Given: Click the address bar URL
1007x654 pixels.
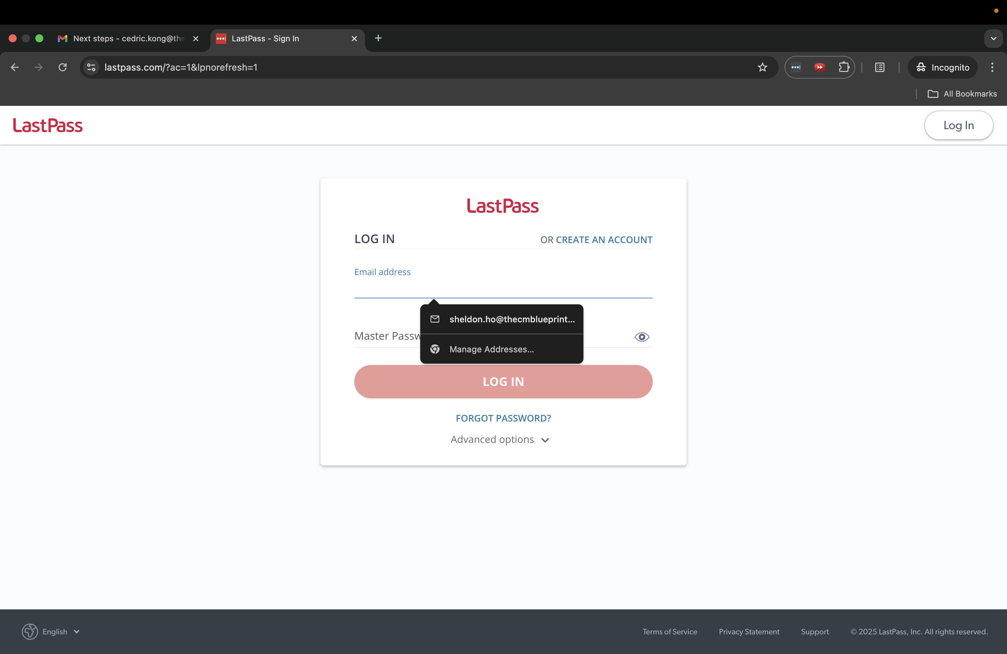Looking at the screenshot, I should 181,67.
